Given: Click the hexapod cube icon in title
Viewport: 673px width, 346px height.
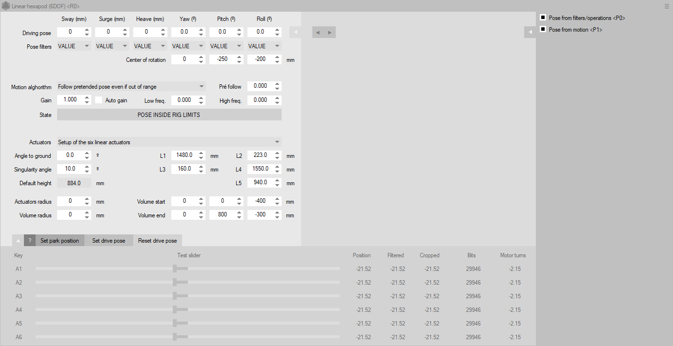Looking at the screenshot, I should pyautogui.click(x=6, y=6).
